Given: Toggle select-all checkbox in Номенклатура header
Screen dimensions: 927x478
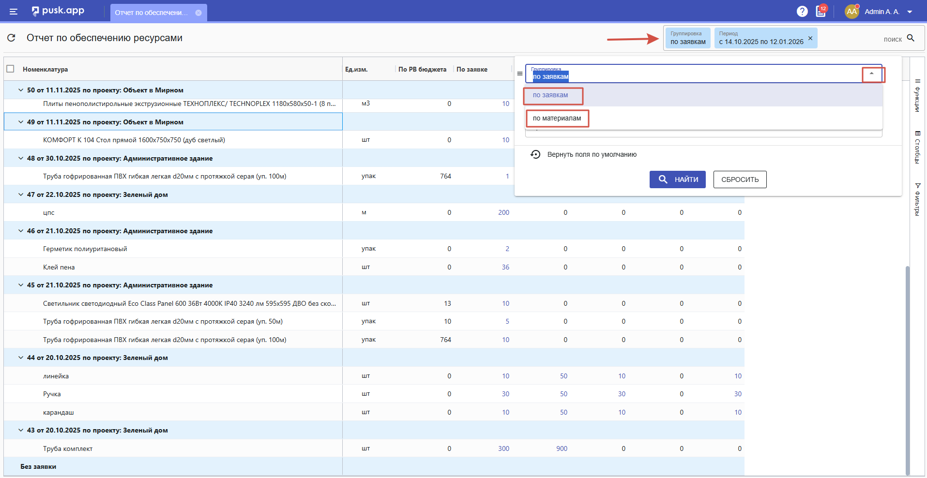Looking at the screenshot, I should pyautogui.click(x=10, y=69).
